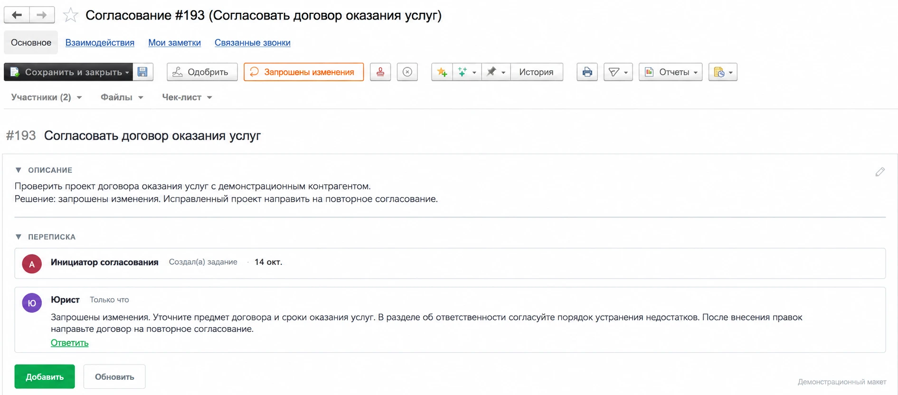Click the funnel filter icon
Image resolution: width=898 pixels, height=395 pixels.
[614, 72]
